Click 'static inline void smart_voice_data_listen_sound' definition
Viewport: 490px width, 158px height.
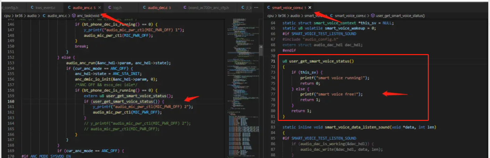click(359, 127)
